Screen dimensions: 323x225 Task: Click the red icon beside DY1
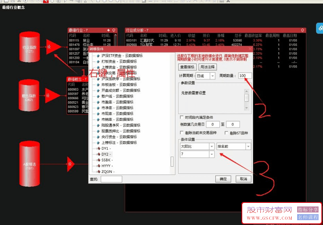[x=99, y=148]
